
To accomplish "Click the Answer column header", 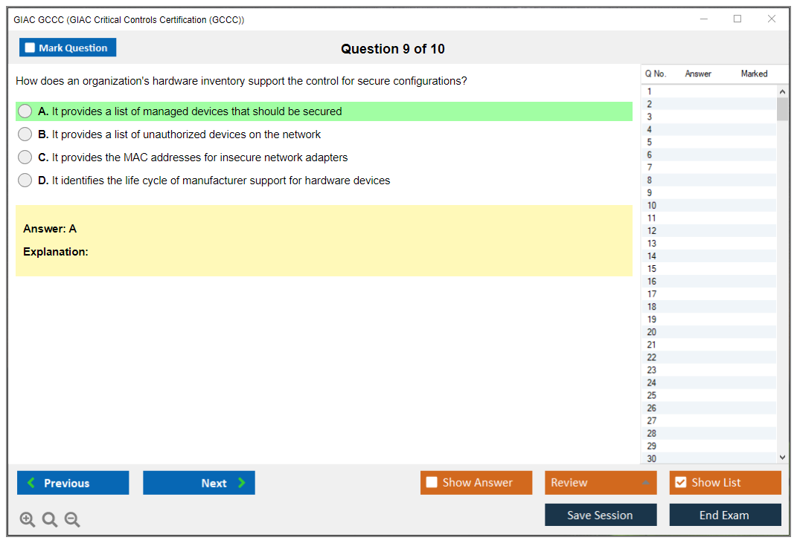I will pos(698,74).
